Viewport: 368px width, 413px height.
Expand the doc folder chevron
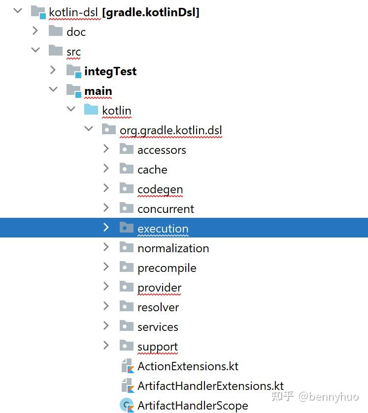click(34, 31)
